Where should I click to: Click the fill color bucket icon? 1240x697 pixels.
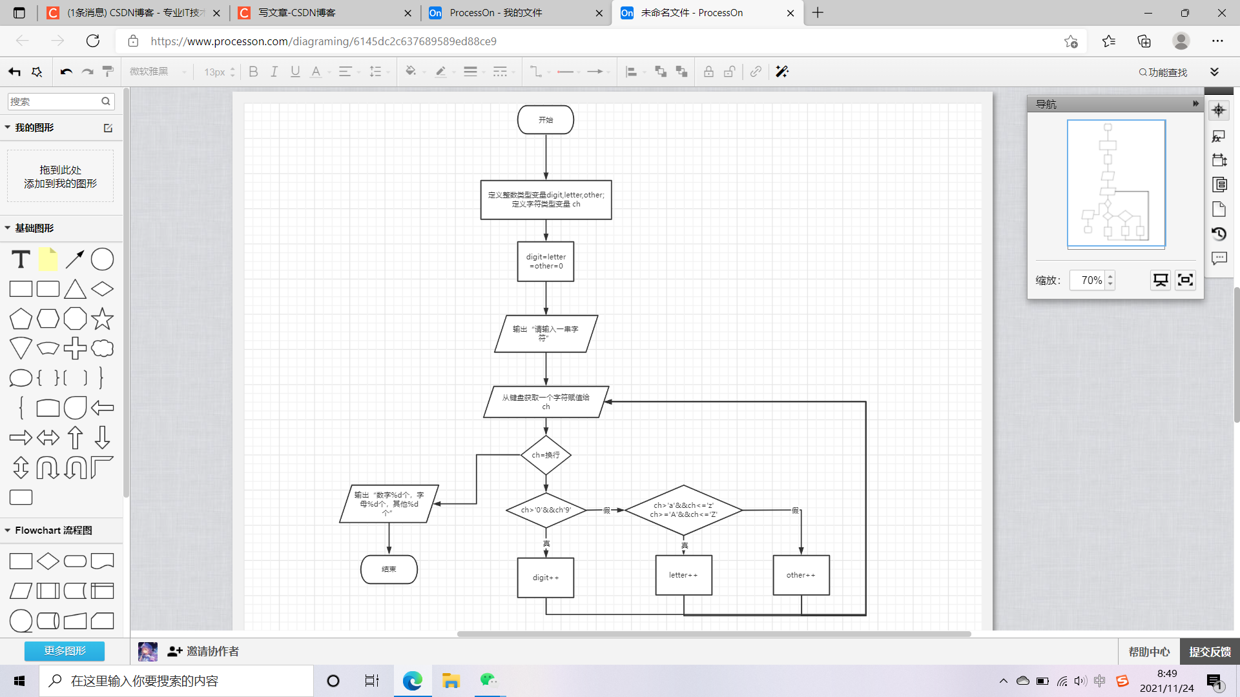pos(410,72)
